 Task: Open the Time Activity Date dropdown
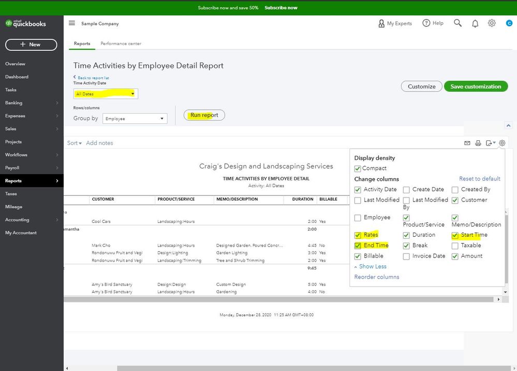coord(106,94)
